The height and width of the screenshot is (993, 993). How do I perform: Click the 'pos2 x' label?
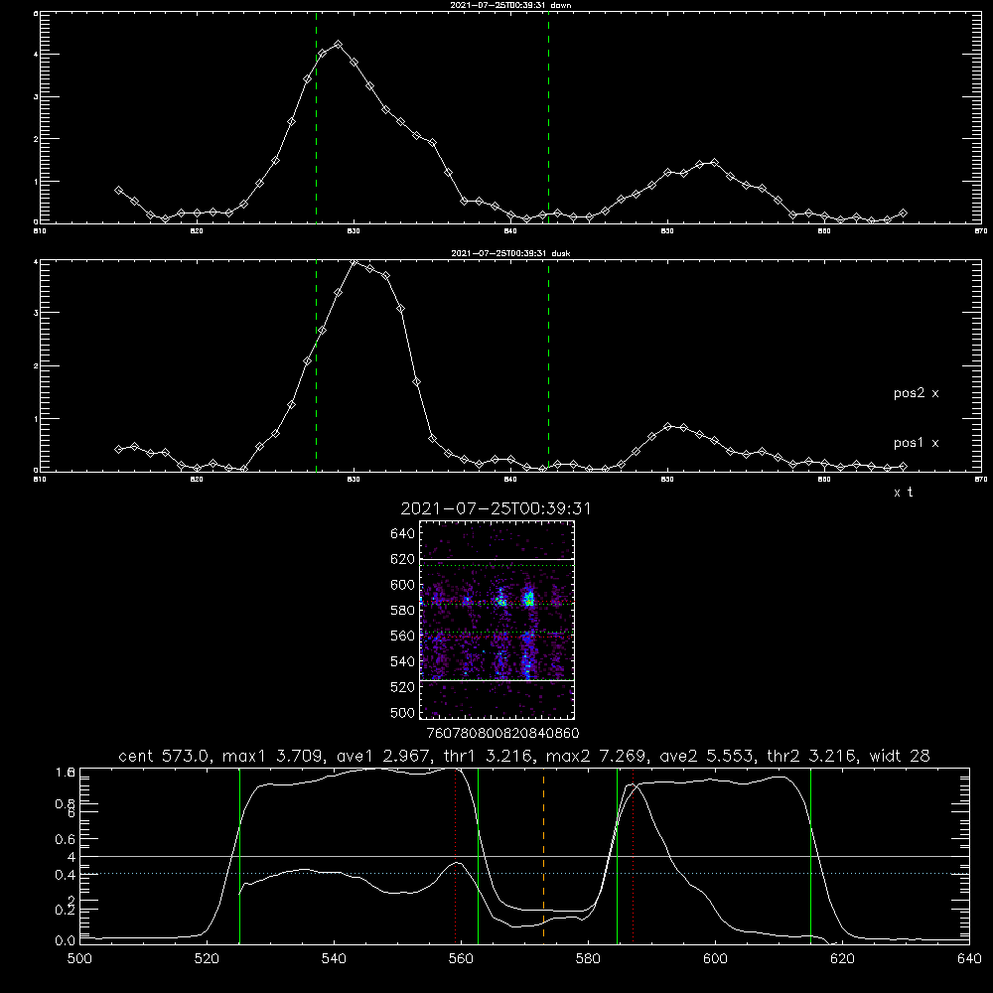(x=916, y=393)
